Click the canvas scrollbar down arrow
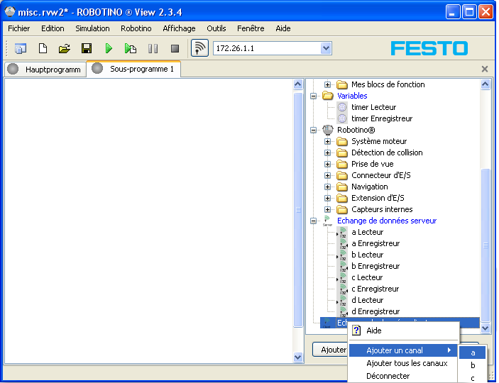Viewport: 499px width, 383px height. click(x=298, y=357)
